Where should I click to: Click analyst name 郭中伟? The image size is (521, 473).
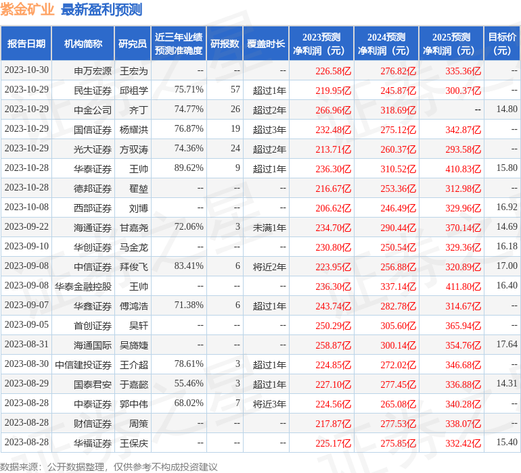134,403
